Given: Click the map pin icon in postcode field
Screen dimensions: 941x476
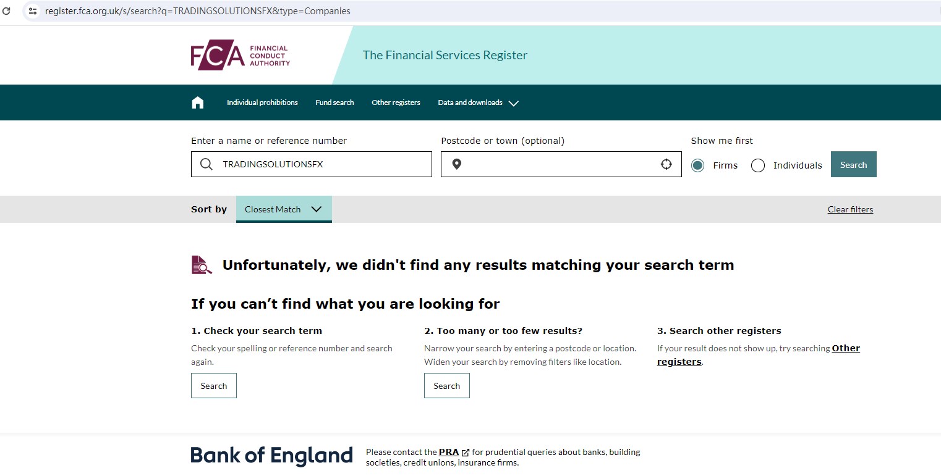Looking at the screenshot, I should [x=456, y=164].
